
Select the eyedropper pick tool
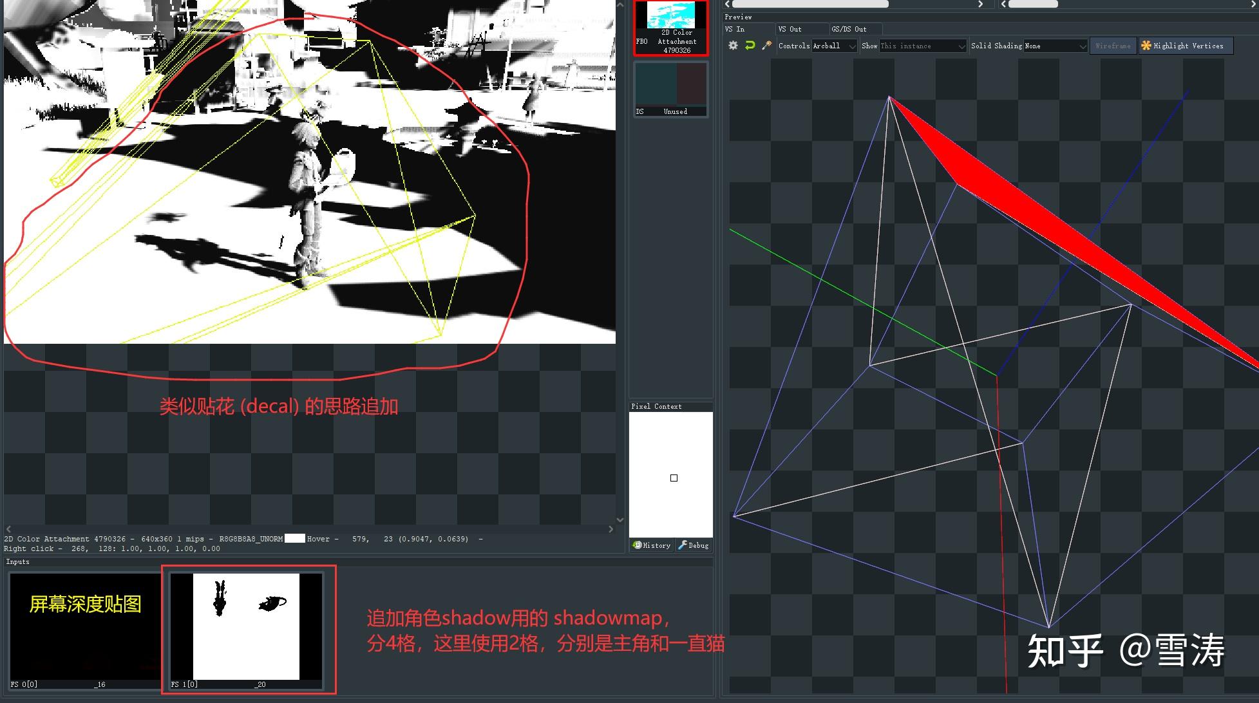tap(766, 45)
